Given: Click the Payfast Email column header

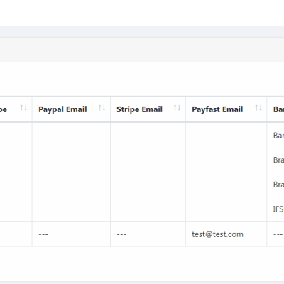Looking at the screenshot, I should point(217,109).
